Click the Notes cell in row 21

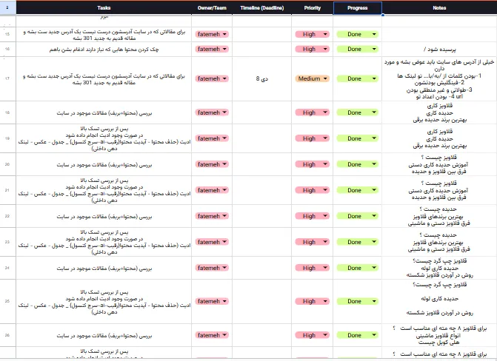tap(439, 190)
